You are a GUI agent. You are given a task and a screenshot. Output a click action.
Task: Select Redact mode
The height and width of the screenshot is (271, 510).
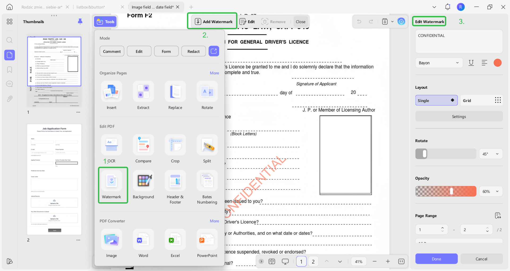click(x=194, y=51)
